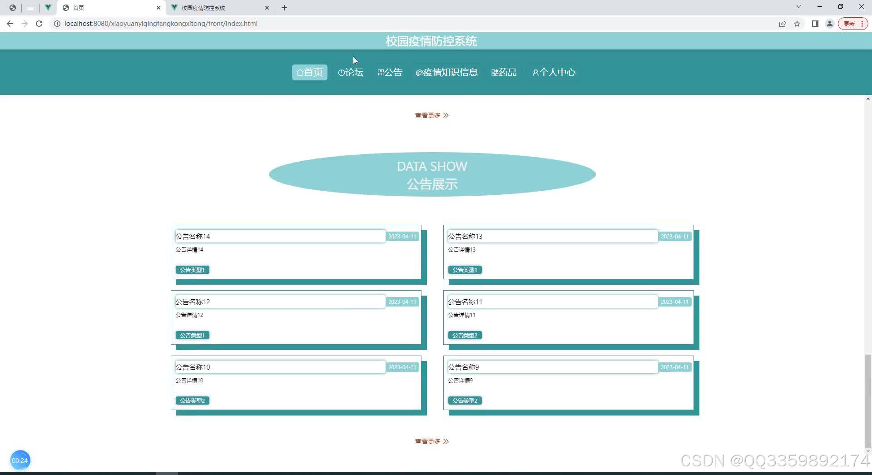This screenshot has width=872, height=475.
Task: Open the tab search dropdown chevron
Action: click(799, 6)
